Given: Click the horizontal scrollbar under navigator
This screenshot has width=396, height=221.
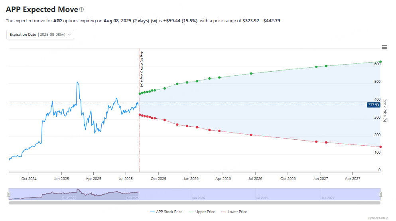Looking at the screenshot, I should tap(195, 203).
